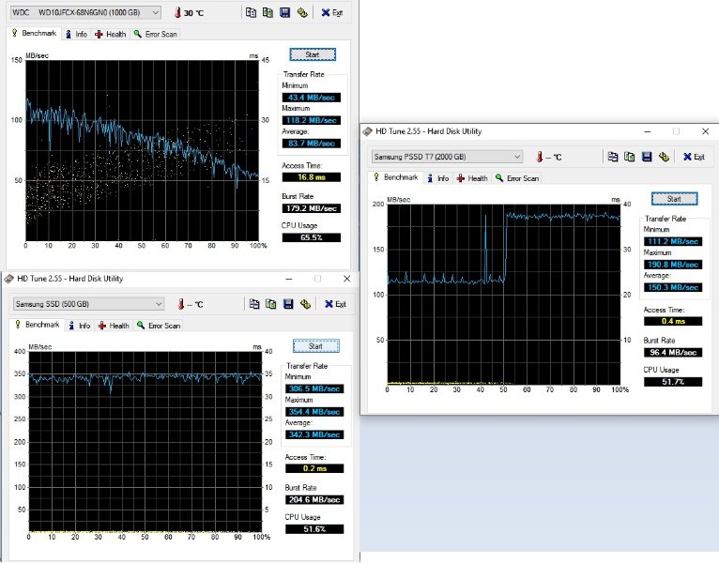Select 118.2 MB/sec maximum value

(x=312, y=121)
